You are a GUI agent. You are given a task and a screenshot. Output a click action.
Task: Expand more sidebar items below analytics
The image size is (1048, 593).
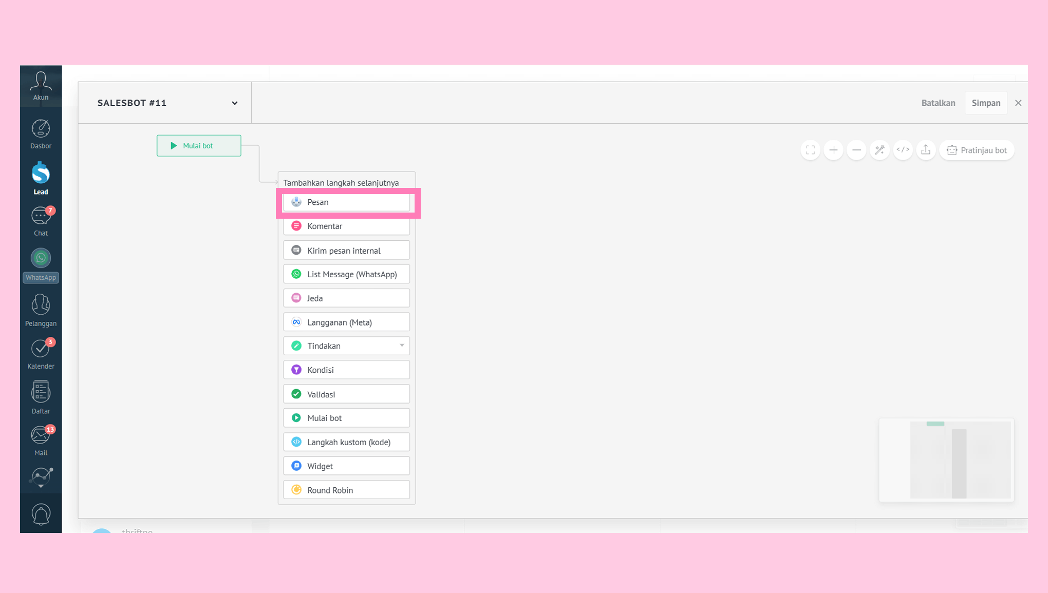click(x=41, y=486)
